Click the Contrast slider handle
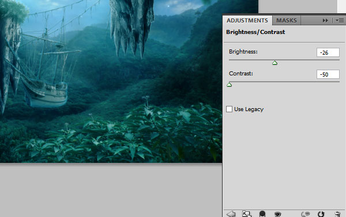The width and height of the screenshot is (346, 217). pyautogui.click(x=230, y=85)
